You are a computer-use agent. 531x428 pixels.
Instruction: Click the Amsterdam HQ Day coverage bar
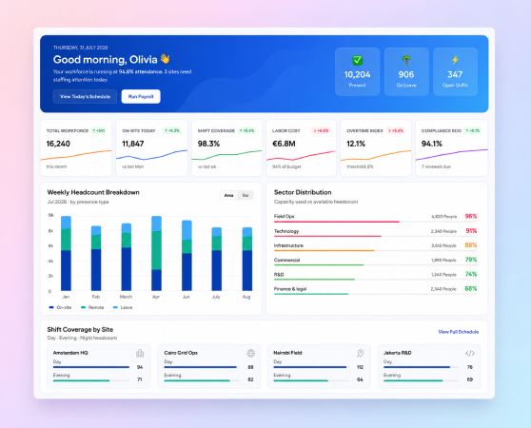click(x=91, y=367)
